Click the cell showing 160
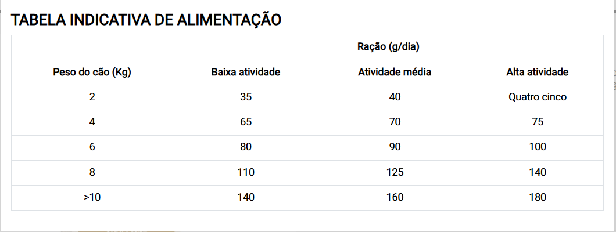616x232 pixels. [395, 197]
